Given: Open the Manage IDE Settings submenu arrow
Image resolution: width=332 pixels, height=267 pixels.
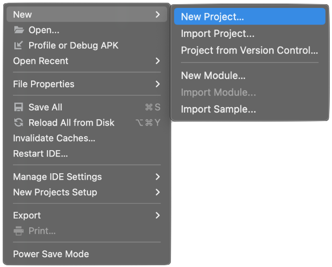Looking at the screenshot, I should pos(157,177).
